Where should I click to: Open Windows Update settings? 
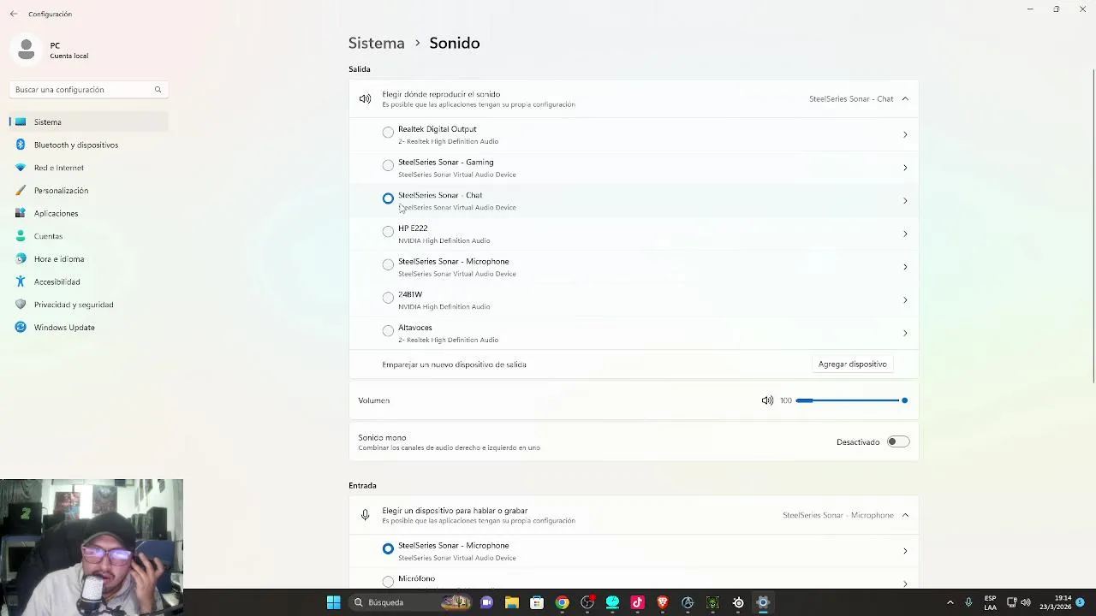[89, 327]
